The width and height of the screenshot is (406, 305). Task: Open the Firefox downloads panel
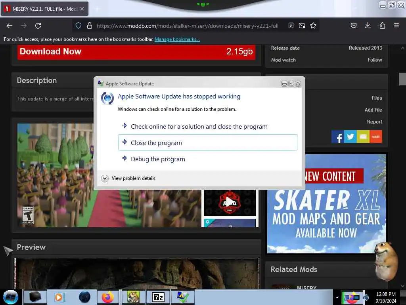click(368, 25)
